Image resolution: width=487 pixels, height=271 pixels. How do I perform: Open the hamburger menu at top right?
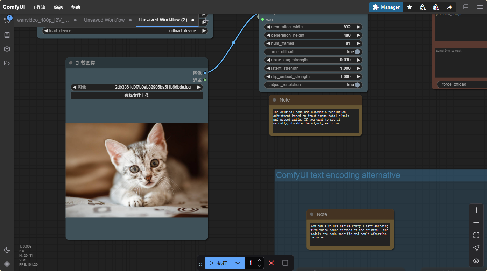(x=480, y=7)
